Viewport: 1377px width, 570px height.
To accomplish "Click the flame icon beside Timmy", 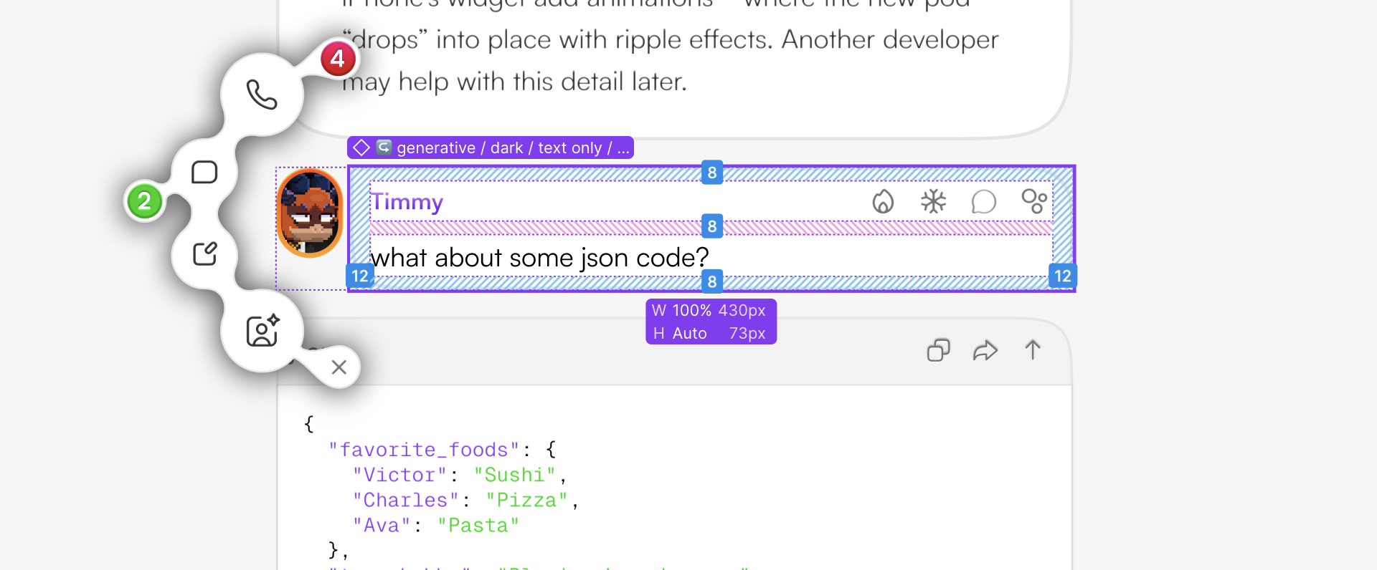I will 883,202.
